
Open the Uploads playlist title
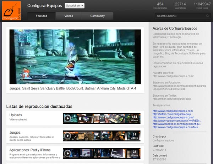point(16,115)
